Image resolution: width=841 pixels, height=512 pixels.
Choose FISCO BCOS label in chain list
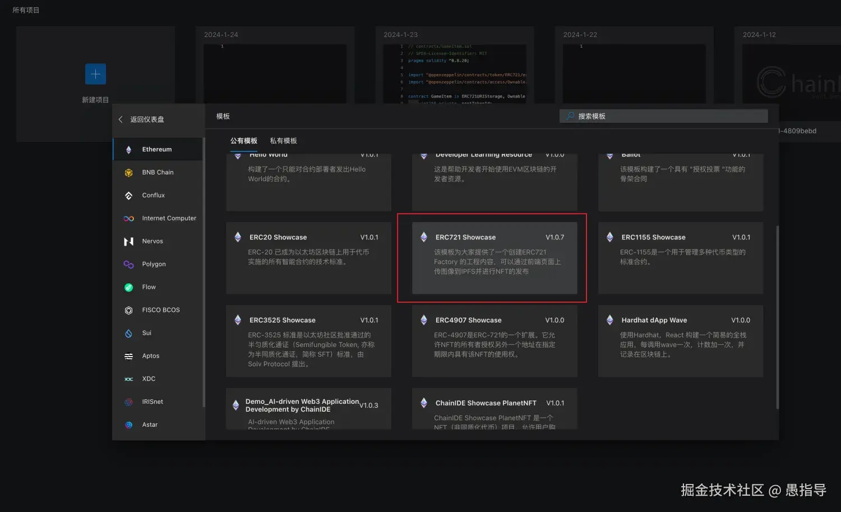point(161,310)
